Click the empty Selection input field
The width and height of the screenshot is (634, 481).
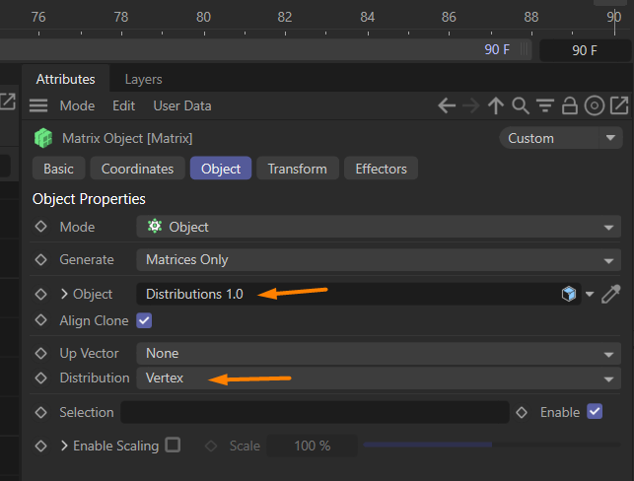coord(314,412)
